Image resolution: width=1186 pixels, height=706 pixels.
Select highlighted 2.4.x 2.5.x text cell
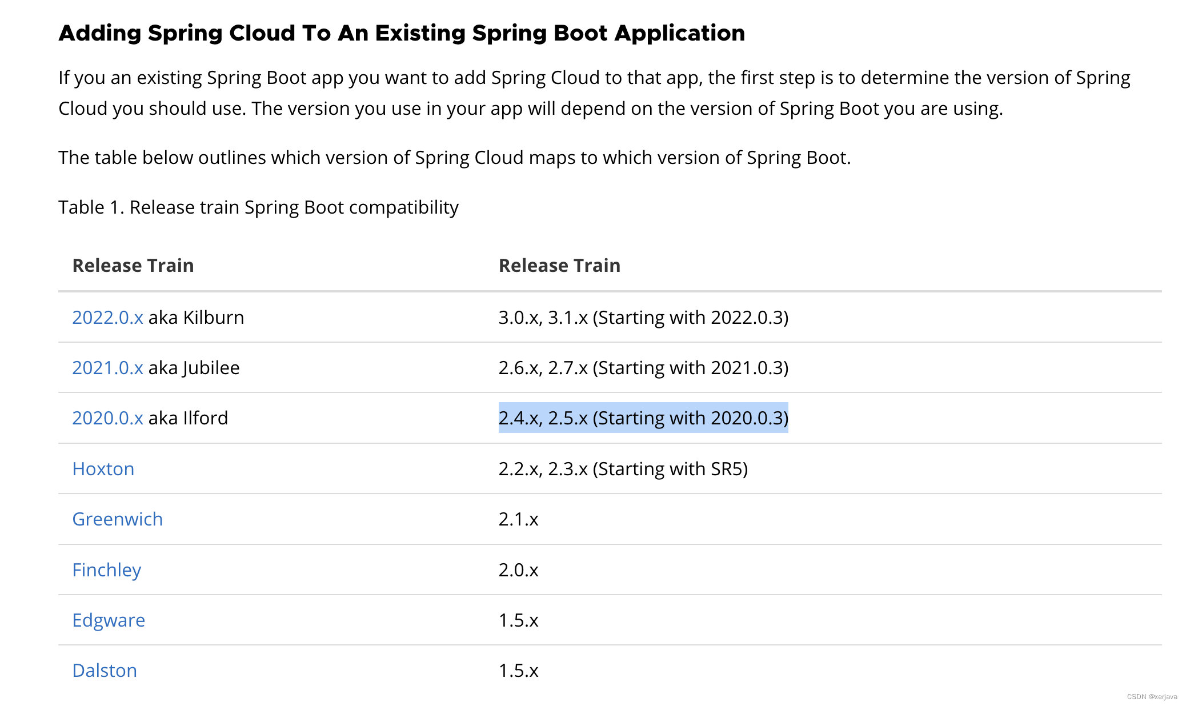(642, 418)
